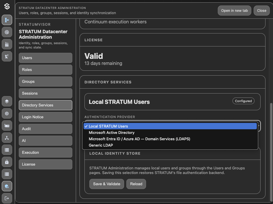Open the server stack icon below padlock icon
Screen dimensions: 273x204
(x=7, y=174)
